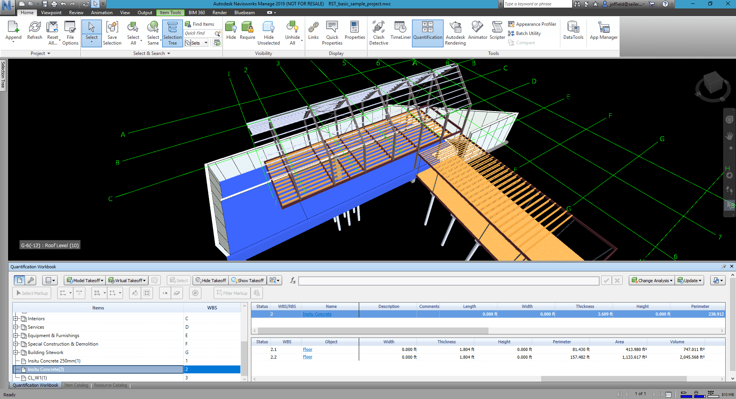Expand the Select & Search panel
The width and height of the screenshot is (736, 399).
[152, 53]
